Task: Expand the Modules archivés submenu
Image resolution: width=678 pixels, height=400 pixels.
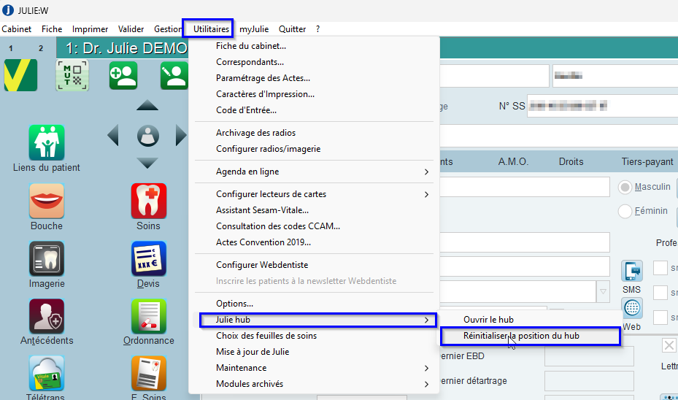Action: coord(426,384)
